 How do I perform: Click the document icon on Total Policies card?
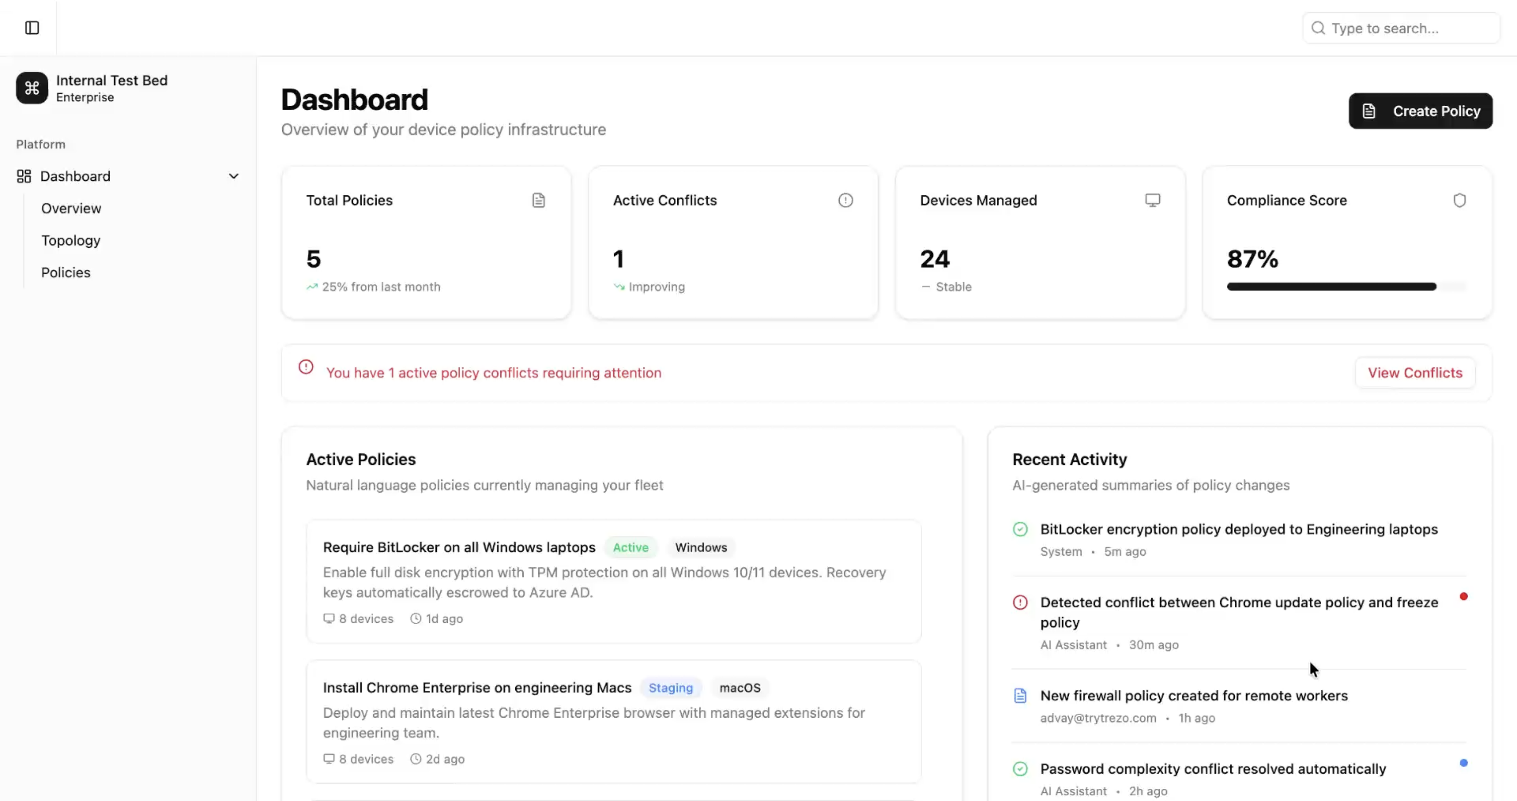[x=539, y=200]
